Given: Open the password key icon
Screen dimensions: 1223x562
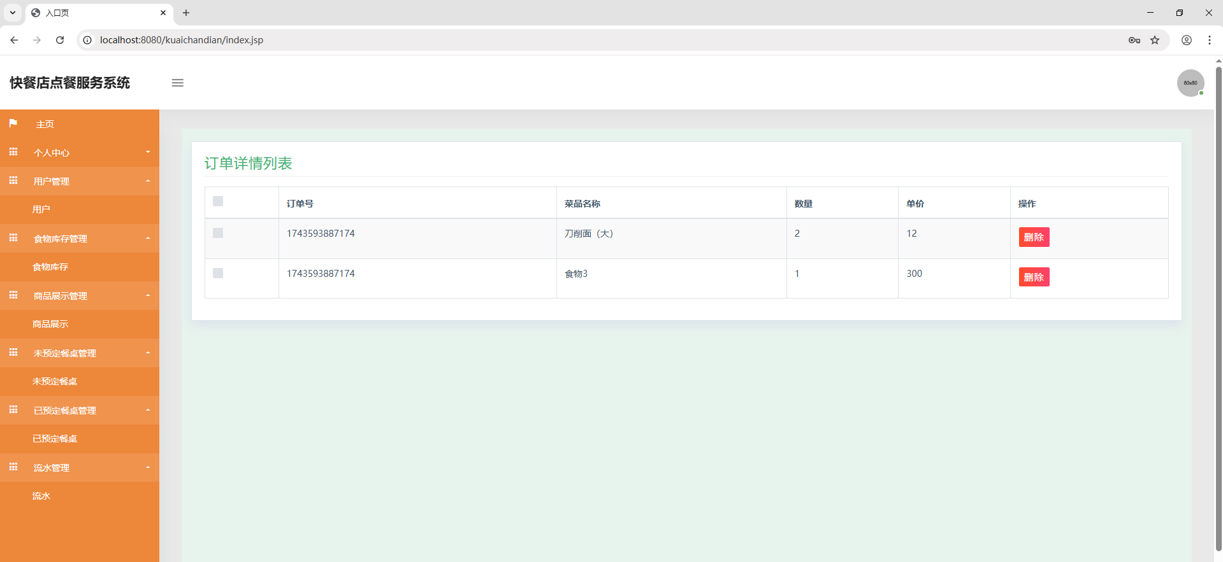Looking at the screenshot, I should [1134, 40].
